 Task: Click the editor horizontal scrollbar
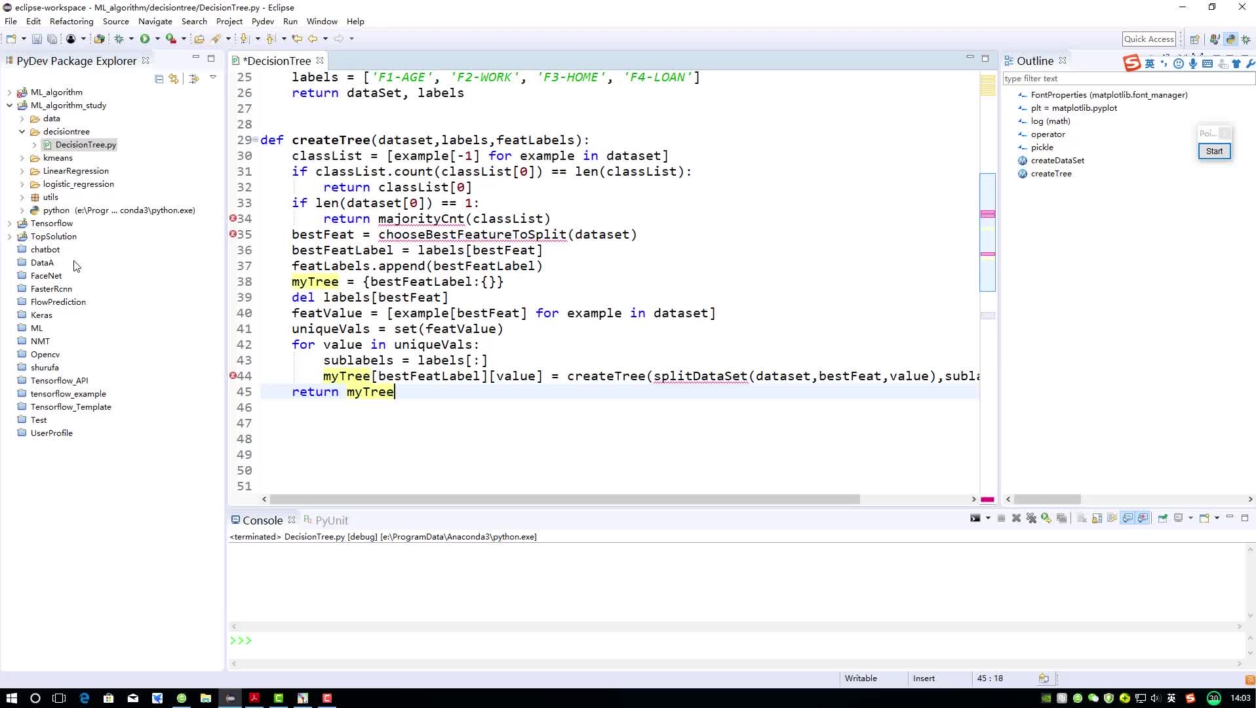pos(564,500)
